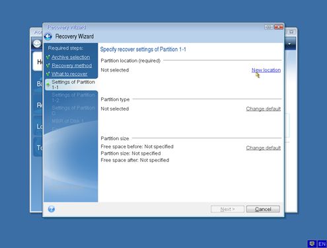
Task: Go to What to recover step
Action: click(69, 74)
